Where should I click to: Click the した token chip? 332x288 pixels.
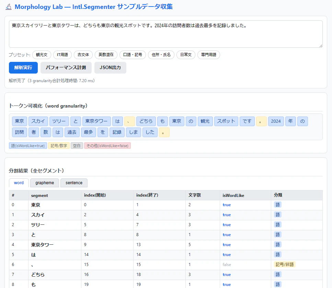pyautogui.click(x=150, y=132)
